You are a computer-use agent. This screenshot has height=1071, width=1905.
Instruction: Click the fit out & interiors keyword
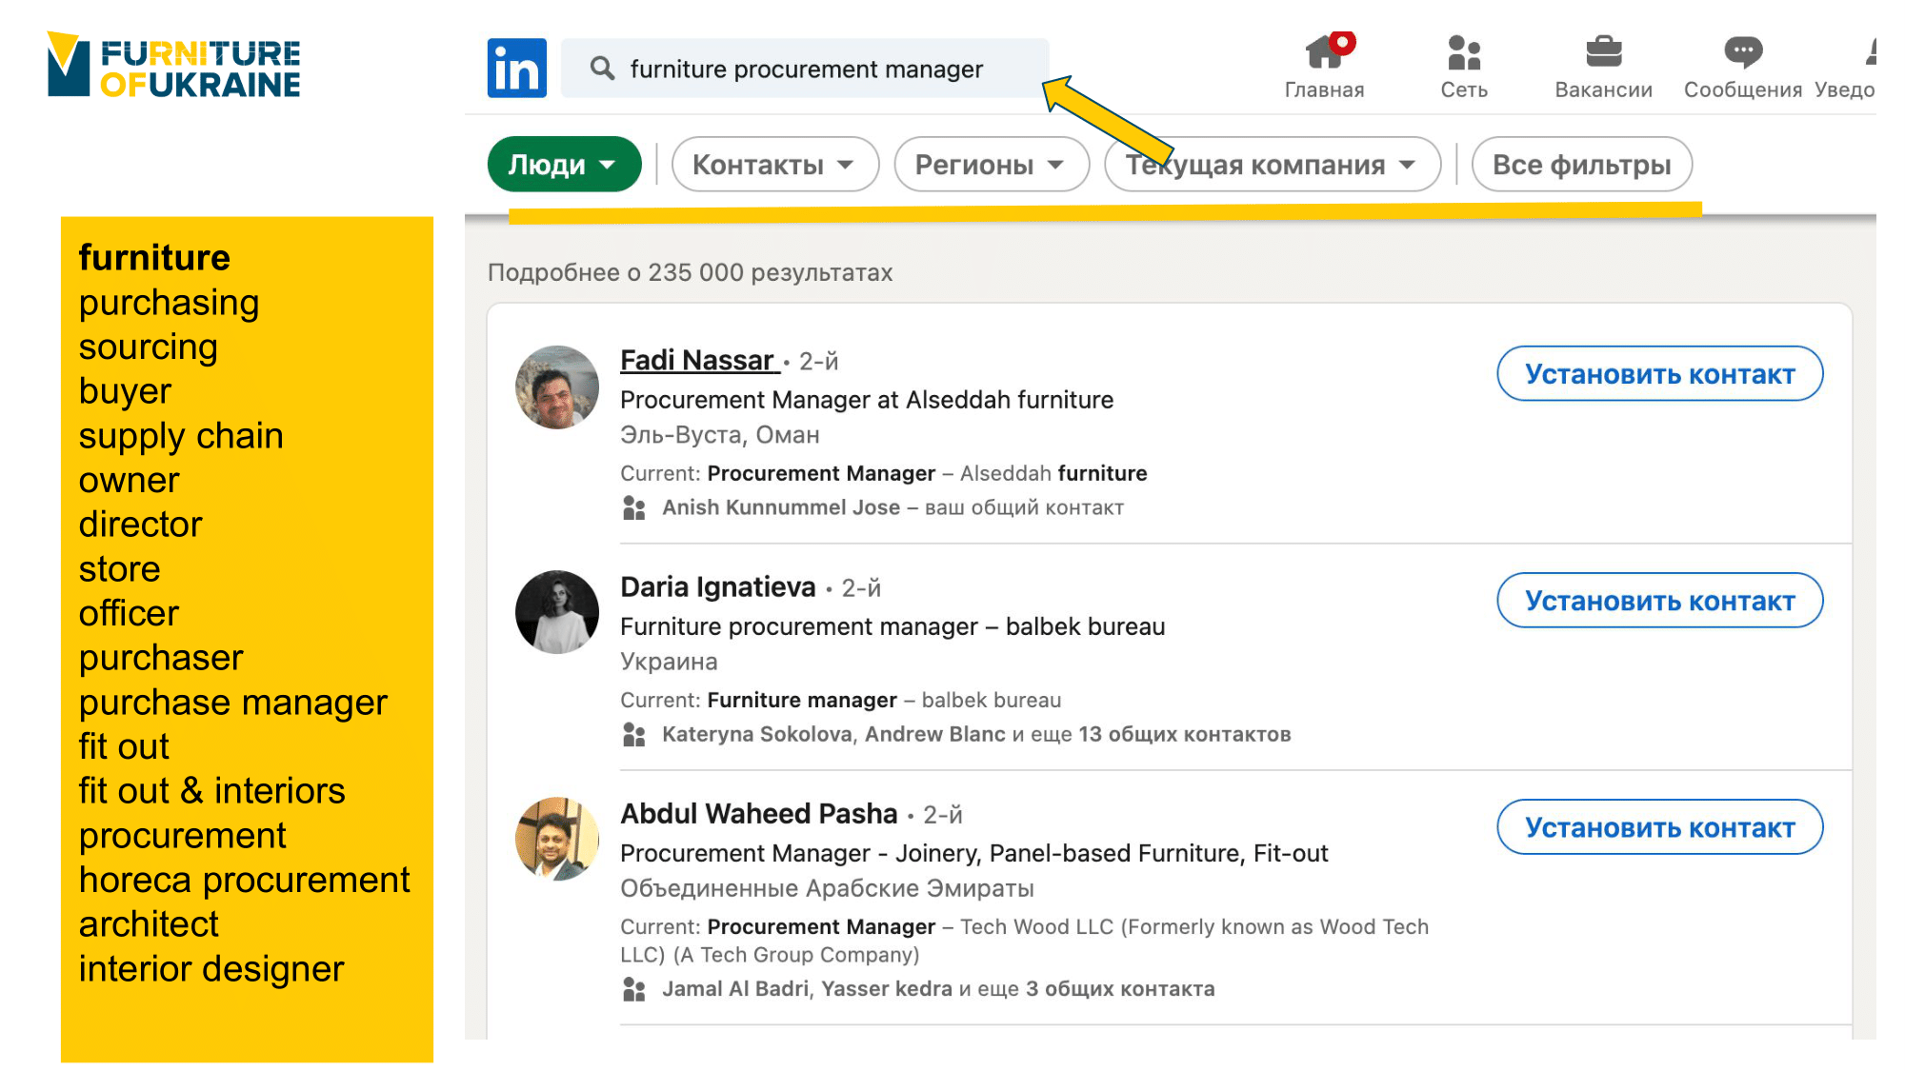click(x=211, y=791)
